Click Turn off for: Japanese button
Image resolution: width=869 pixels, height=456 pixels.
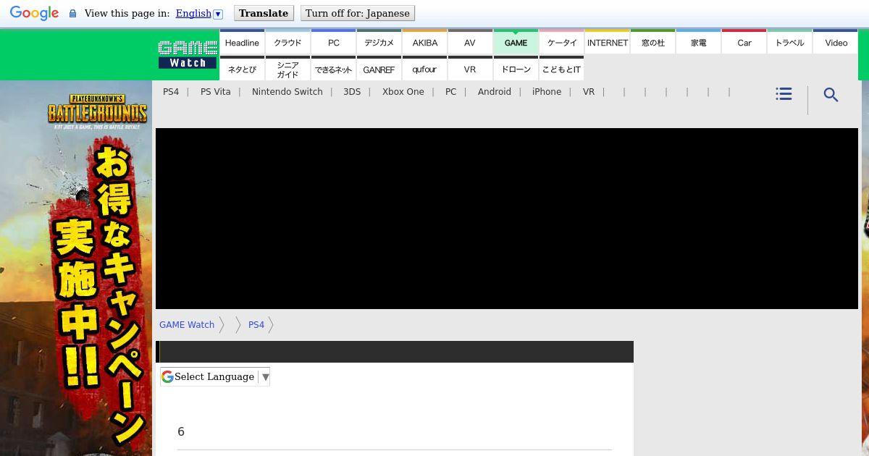click(358, 13)
